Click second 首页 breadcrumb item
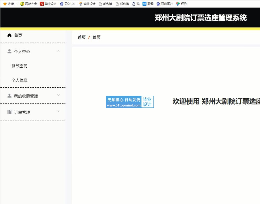The width and height of the screenshot is (260, 204). tap(96, 37)
